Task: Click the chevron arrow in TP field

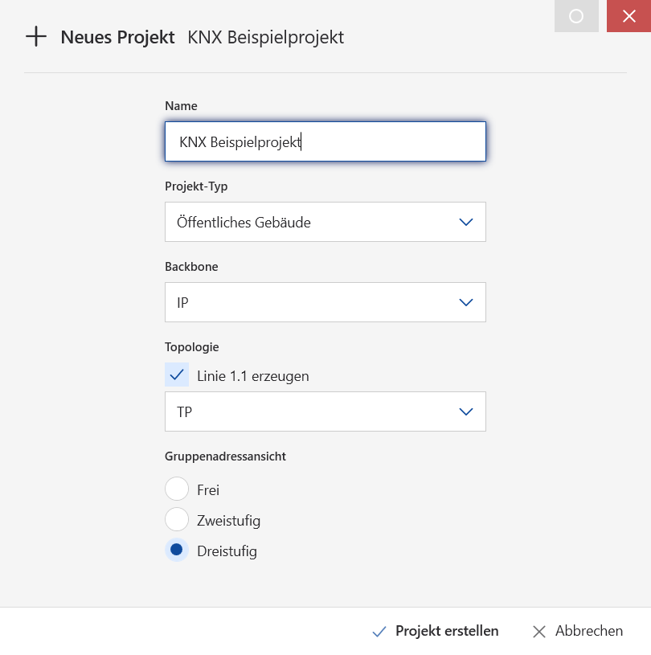Action: click(x=465, y=412)
